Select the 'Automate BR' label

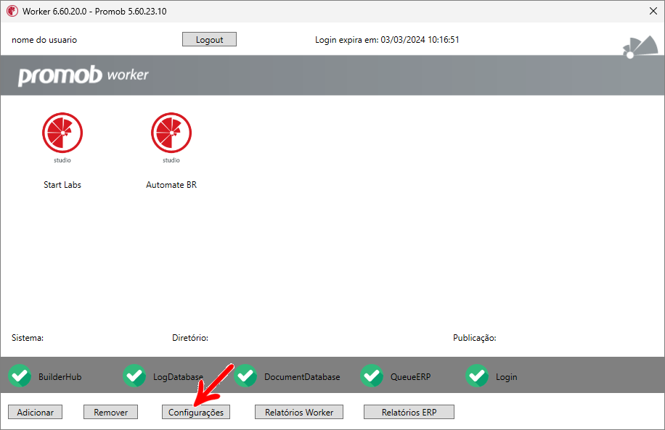pyautogui.click(x=171, y=185)
